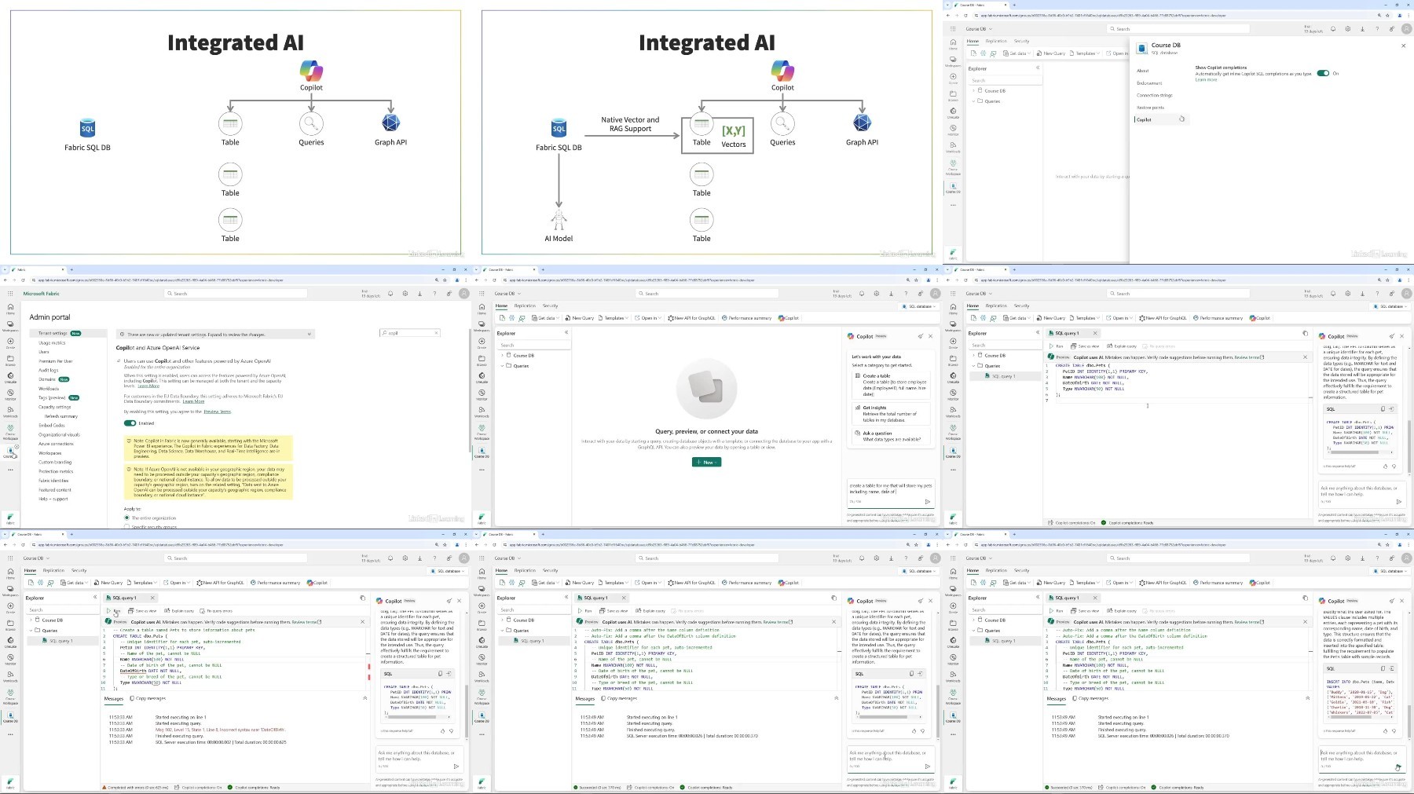Clear the 'copil' search box in Admin portal
This screenshot has width=1414, height=794.
pyautogui.click(x=434, y=333)
